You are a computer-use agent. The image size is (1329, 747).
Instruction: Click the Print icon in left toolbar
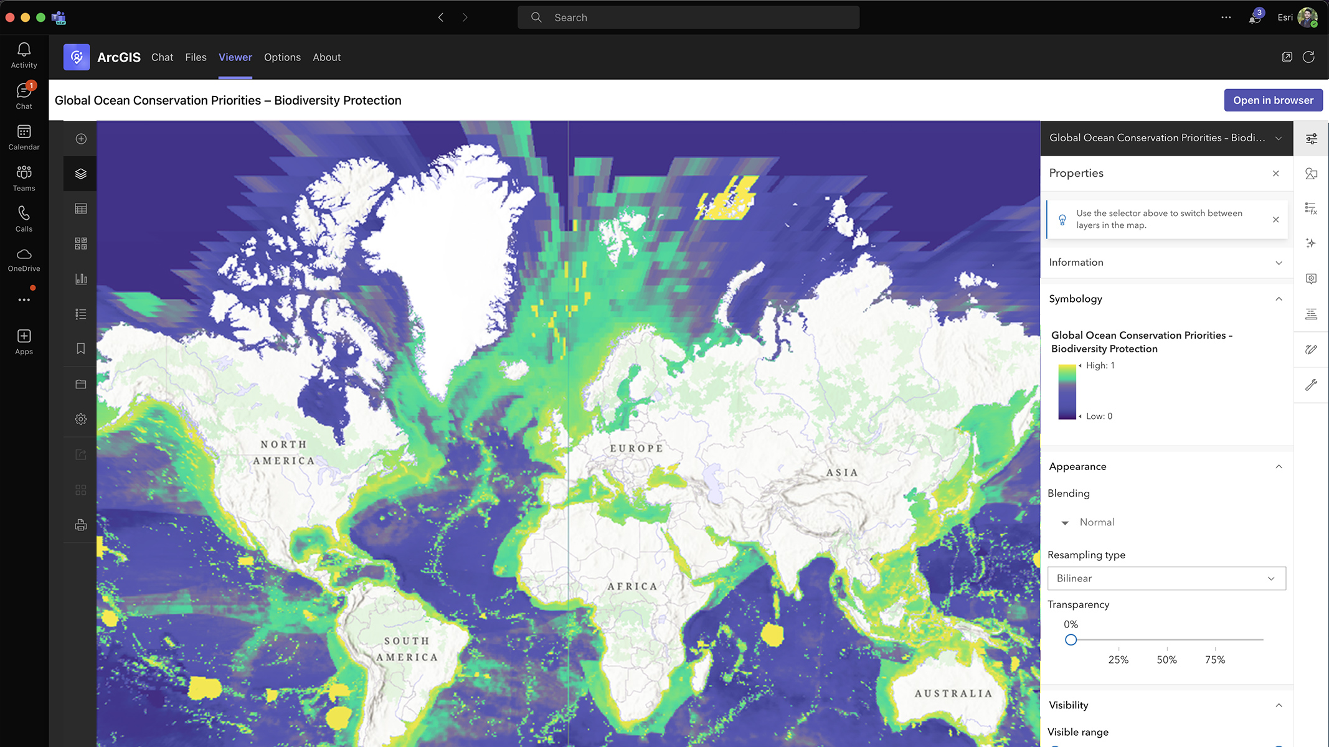(81, 525)
